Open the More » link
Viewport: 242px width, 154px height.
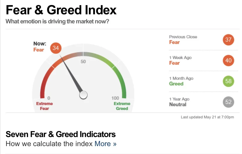click(x=106, y=144)
